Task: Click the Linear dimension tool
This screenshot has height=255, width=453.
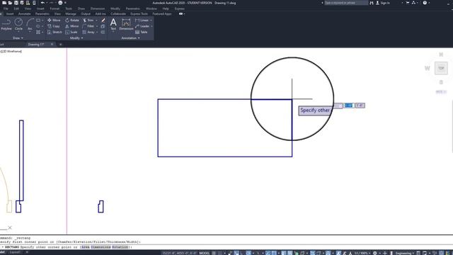Action: pos(142,21)
